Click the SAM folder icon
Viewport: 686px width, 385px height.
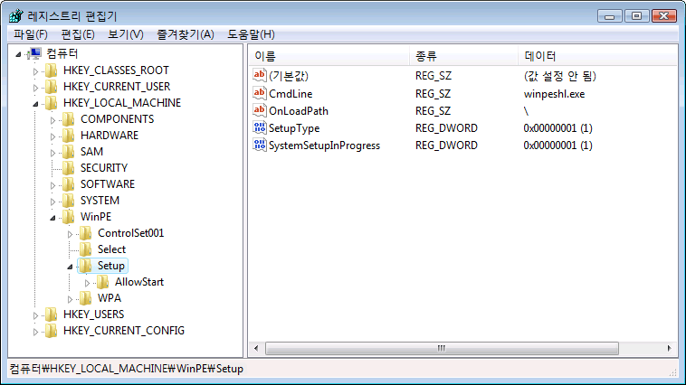pos(68,152)
